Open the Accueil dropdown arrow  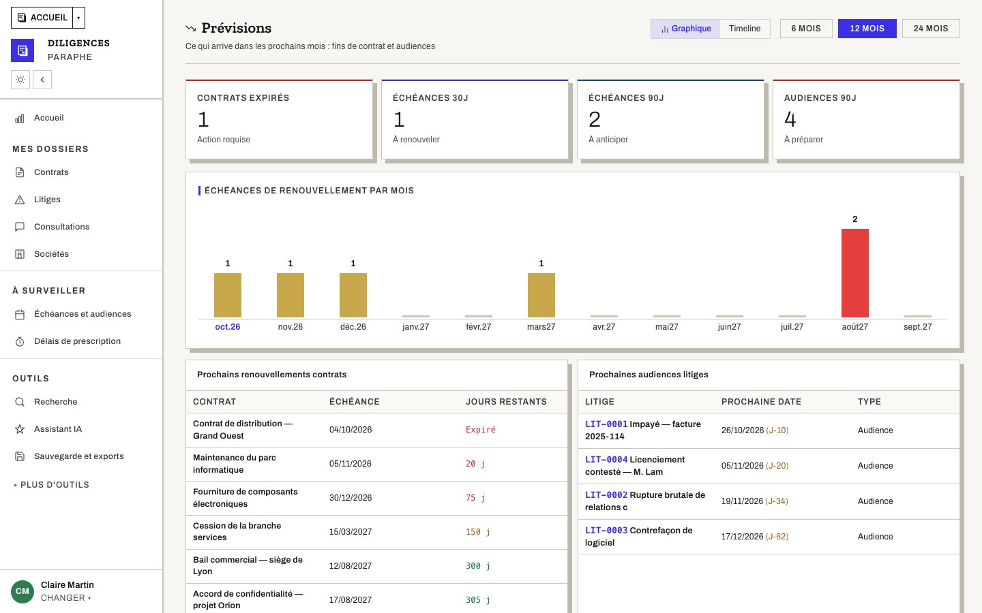point(78,18)
